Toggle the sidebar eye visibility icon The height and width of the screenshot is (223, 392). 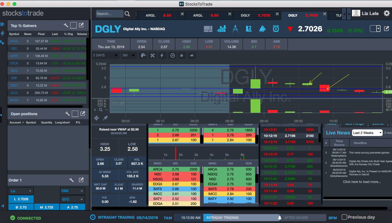tap(2, 24)
